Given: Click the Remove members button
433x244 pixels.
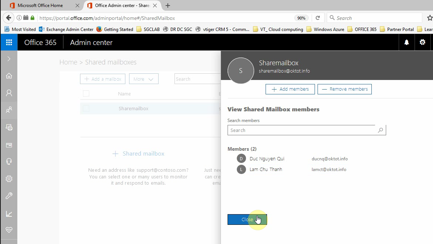Looking at the screenshot, I should [344, 89].
